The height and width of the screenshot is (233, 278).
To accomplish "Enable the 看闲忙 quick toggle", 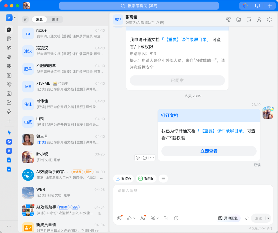I will (x=146, y=178).
